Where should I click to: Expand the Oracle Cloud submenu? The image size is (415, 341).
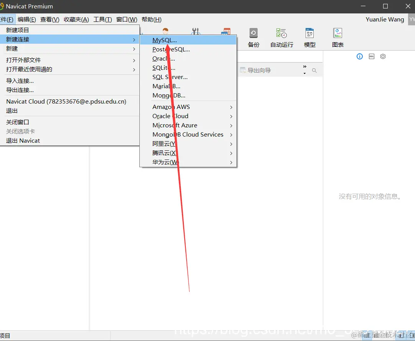click(x=188, y=116)
